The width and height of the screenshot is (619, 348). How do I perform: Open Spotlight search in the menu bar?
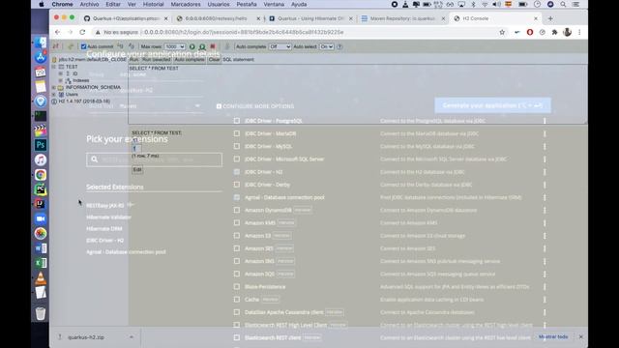tap(563, 4)
